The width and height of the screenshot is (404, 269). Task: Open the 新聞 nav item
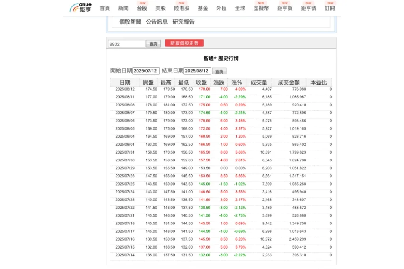(123, 8)
